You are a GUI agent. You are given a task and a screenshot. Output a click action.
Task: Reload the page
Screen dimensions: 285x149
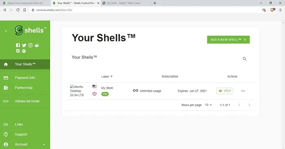(x=18, y=10)
